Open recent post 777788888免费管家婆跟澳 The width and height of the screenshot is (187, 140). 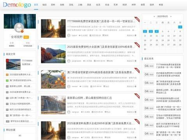click(x=168, y=66)
